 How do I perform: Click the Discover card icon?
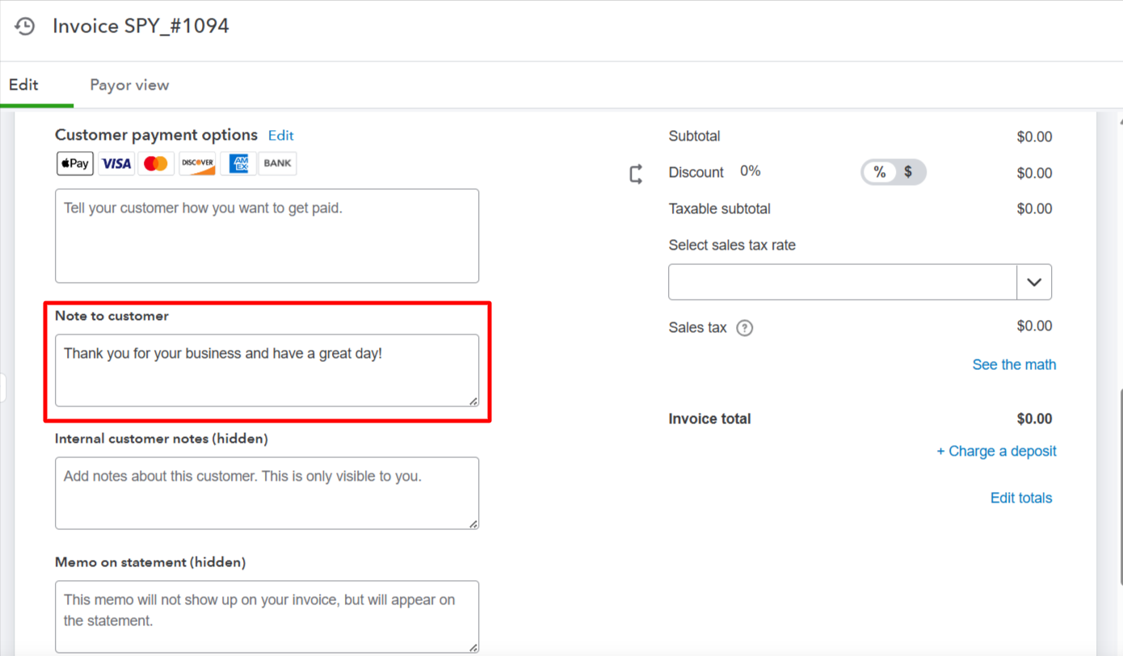click(x=197, y=164)
